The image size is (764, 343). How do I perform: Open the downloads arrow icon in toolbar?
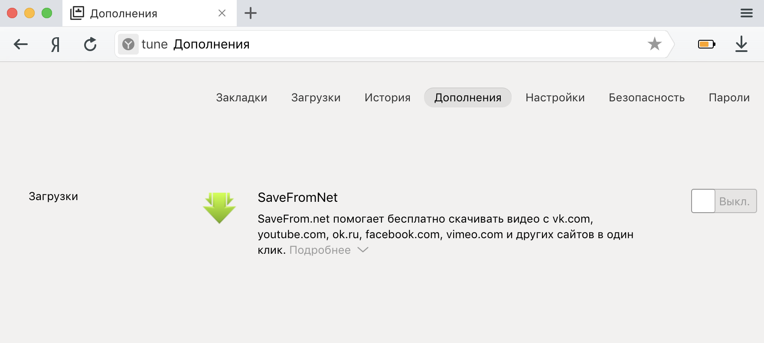click(x=741, y=44)
